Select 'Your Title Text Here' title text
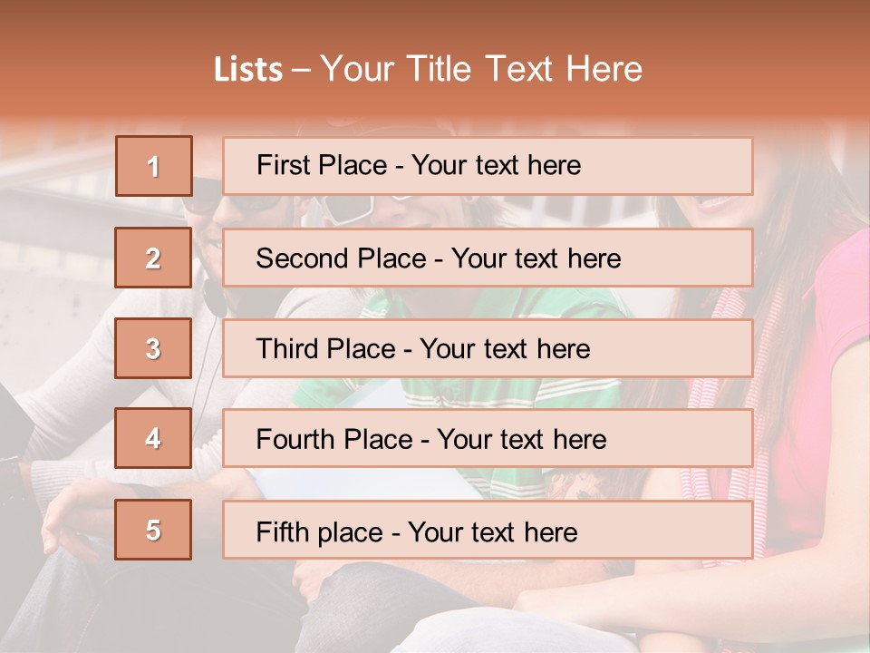 click(481, 70)
